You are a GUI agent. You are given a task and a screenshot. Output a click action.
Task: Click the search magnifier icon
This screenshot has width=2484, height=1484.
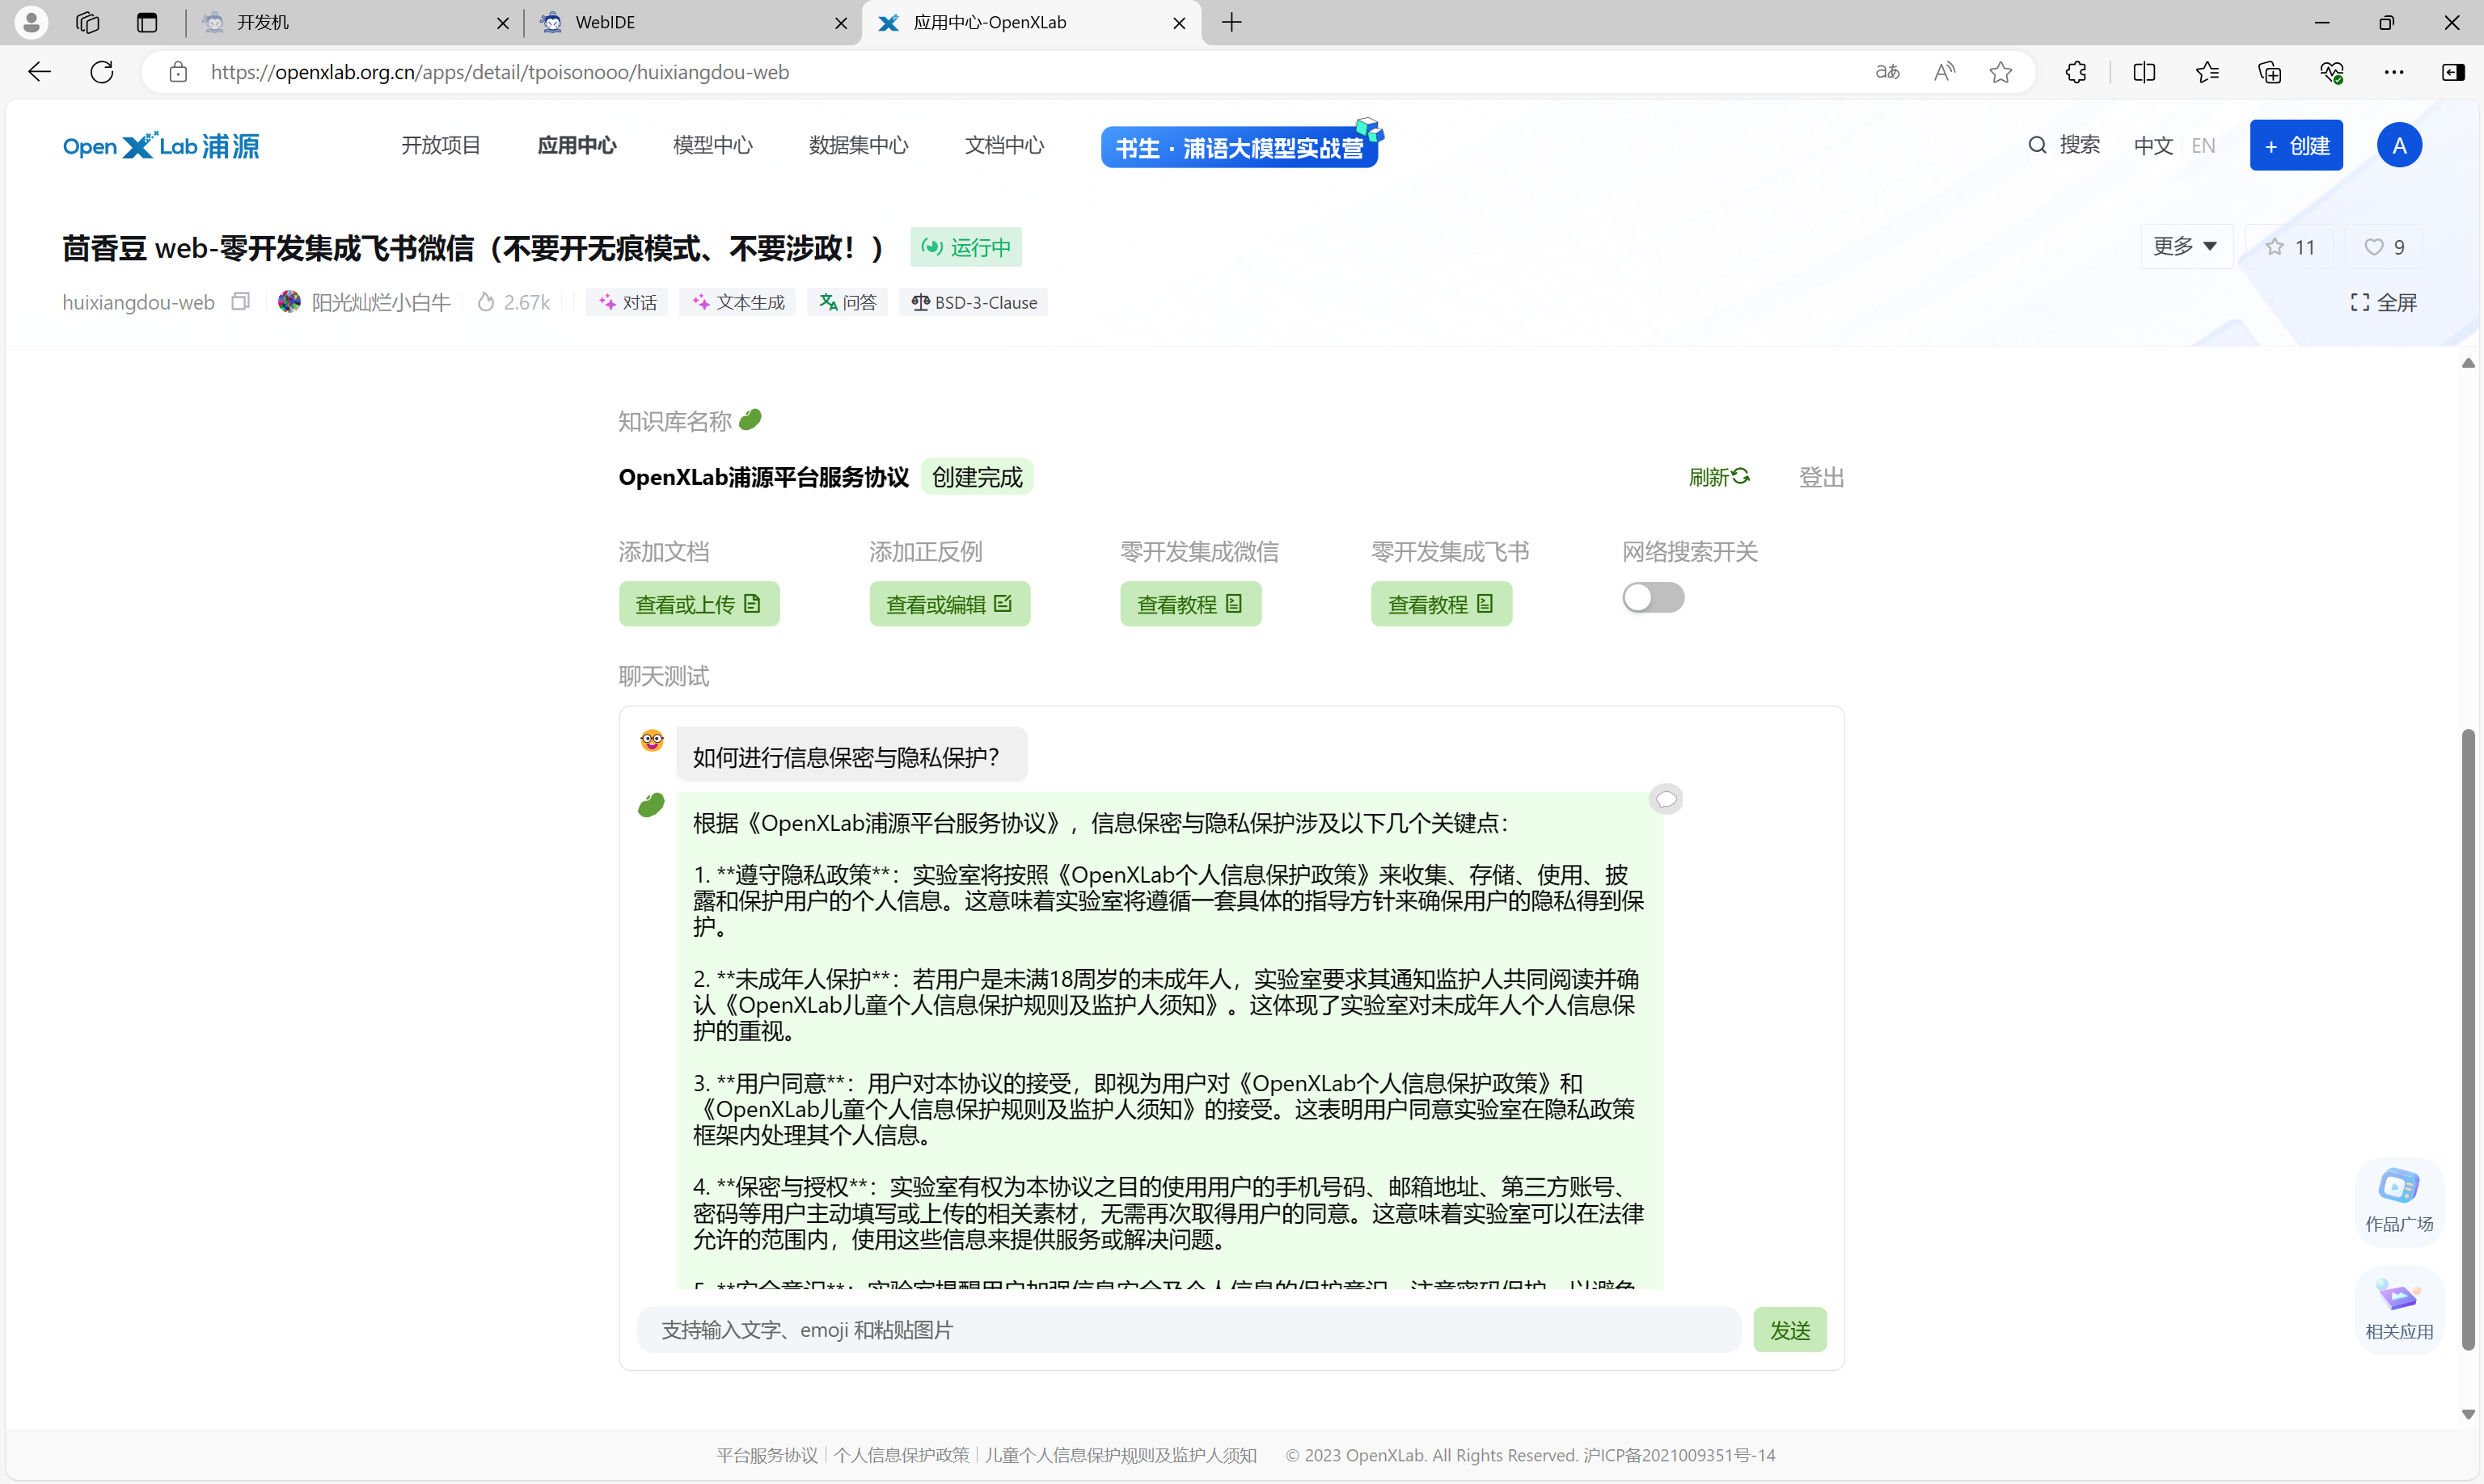coord(2037,145)
